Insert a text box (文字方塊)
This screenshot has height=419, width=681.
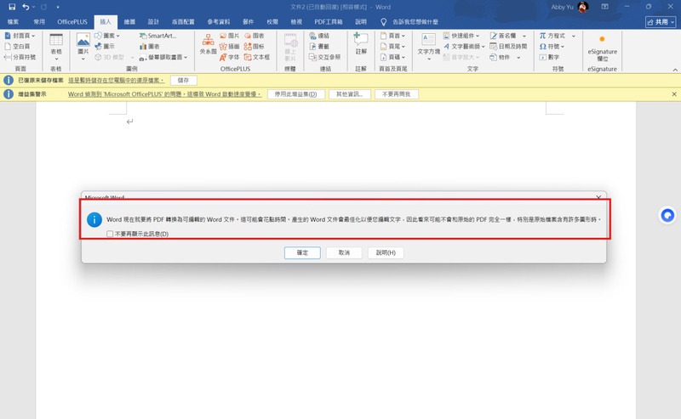pyautogui.click(x=429, y=46)
